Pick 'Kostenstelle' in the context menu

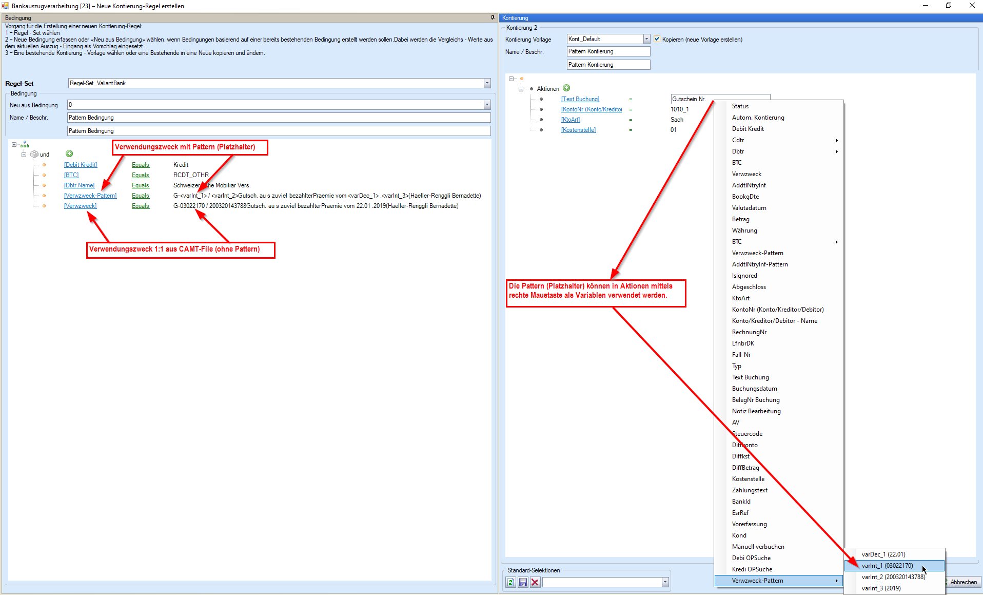click(x=779, y=479)
